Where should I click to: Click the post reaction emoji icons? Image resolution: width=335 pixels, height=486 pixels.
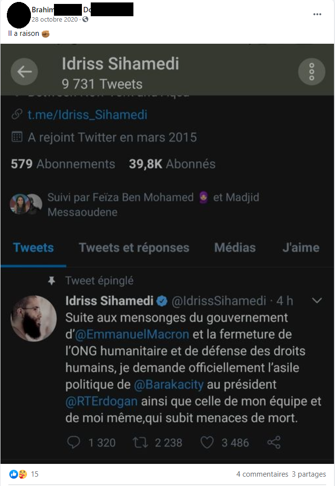coord(18,474)
